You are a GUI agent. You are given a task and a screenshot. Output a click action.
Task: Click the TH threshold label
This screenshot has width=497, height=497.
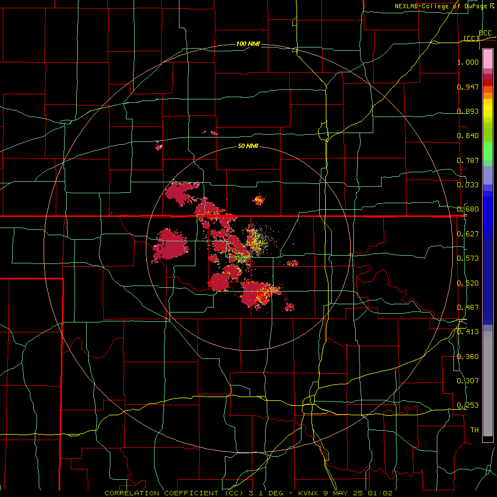click(x=474, y=430)
